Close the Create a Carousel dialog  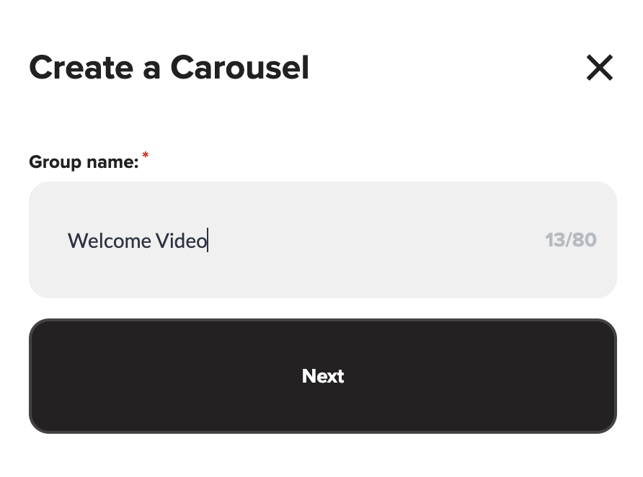(599, 68)
